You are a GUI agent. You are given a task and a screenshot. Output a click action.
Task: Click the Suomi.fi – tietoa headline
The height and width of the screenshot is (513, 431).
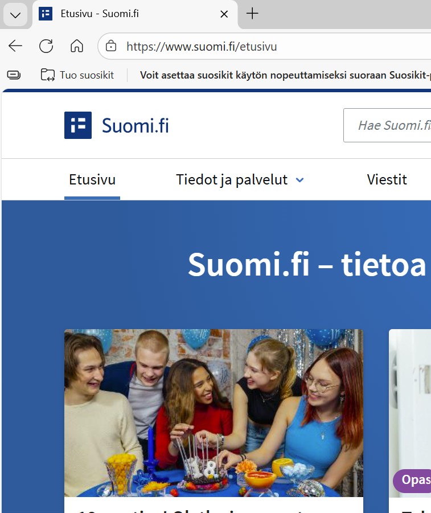pos(307,264)
